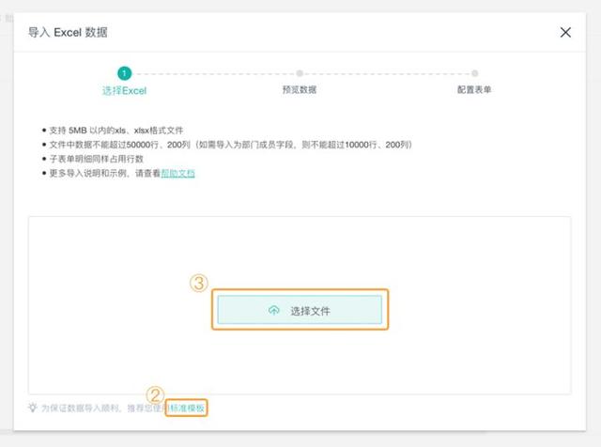Open the 标准模板 template link
The width and height of the screenshot is (601, 447).
(188, 408)
